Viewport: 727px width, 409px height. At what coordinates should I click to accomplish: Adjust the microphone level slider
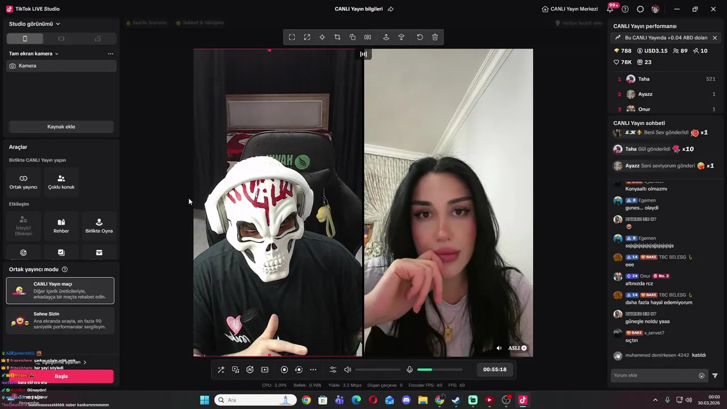point(440,370)
